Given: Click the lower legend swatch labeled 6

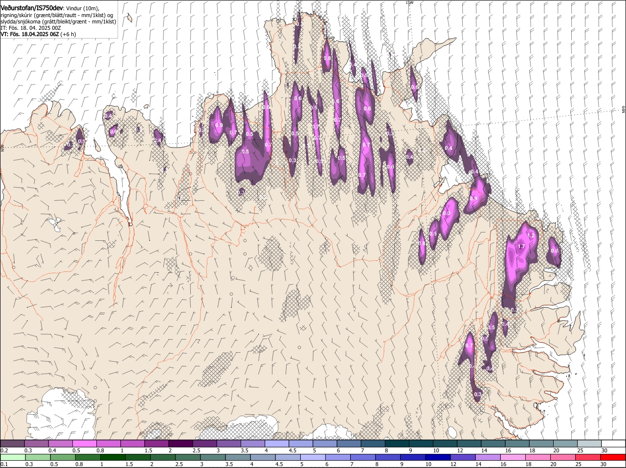Looking at the screenshot, I should (338, 457).
